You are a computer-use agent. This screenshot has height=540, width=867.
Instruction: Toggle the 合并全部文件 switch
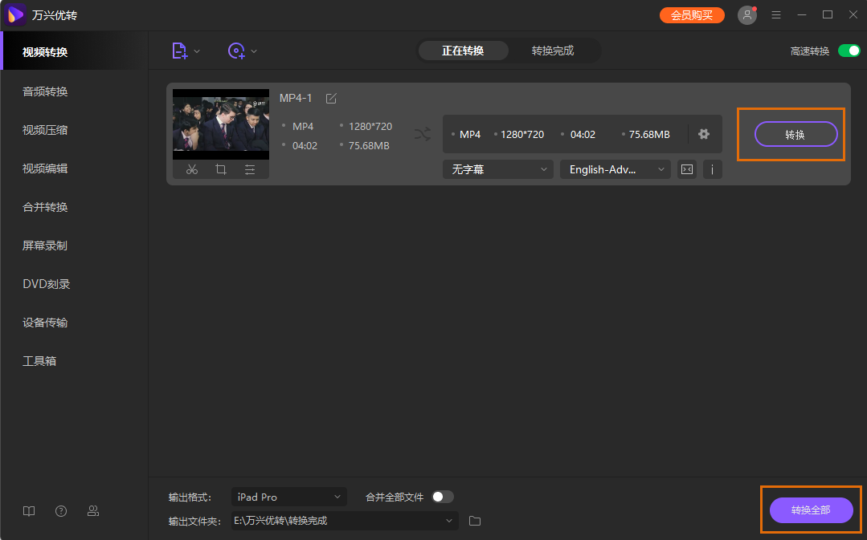(443, 497)
